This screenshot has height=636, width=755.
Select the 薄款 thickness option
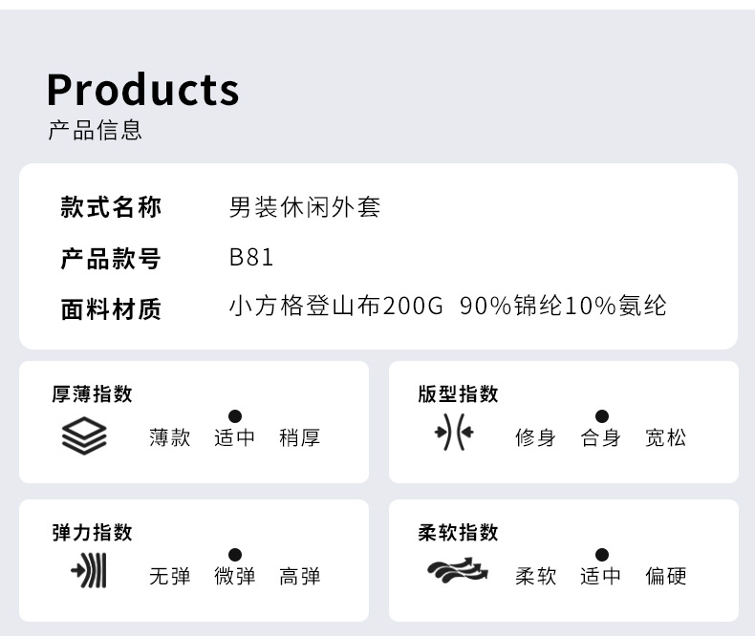[170, 438]
